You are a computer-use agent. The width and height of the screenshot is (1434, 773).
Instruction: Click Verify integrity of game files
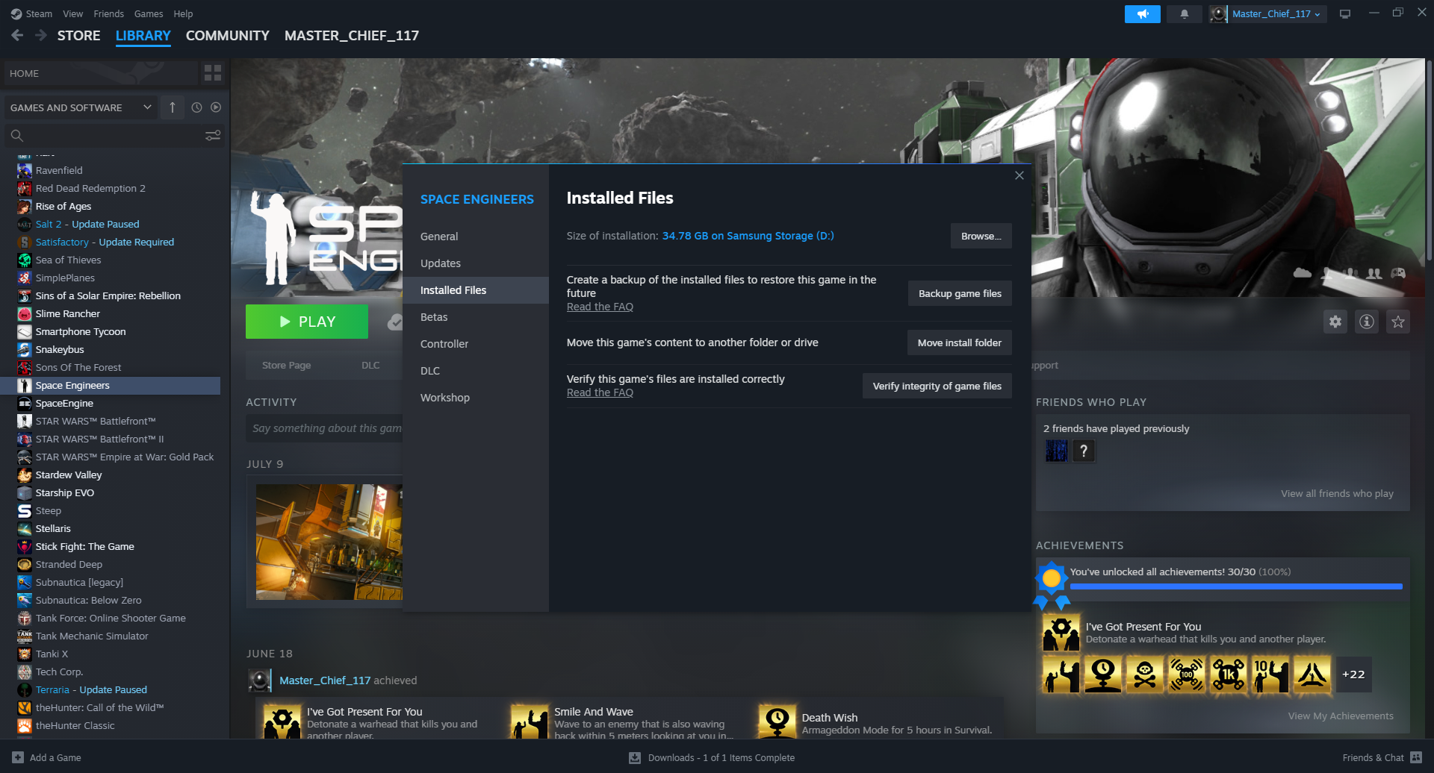click(937, 386)
